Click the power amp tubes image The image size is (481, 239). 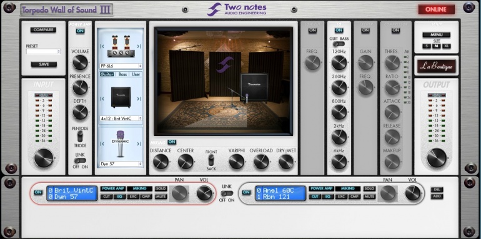tap(121, 46)
